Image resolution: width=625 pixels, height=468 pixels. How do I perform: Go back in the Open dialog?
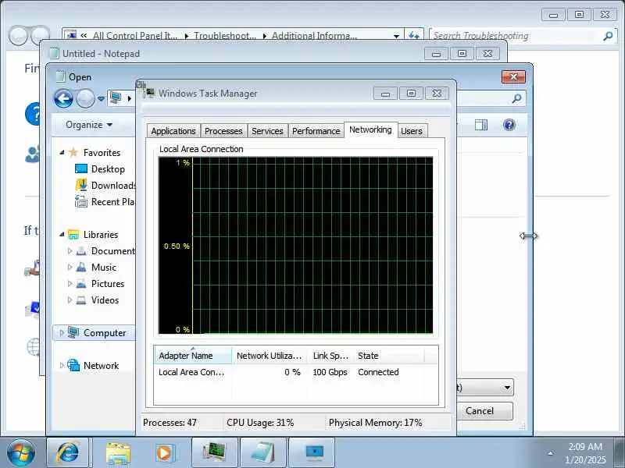point(63,99)
